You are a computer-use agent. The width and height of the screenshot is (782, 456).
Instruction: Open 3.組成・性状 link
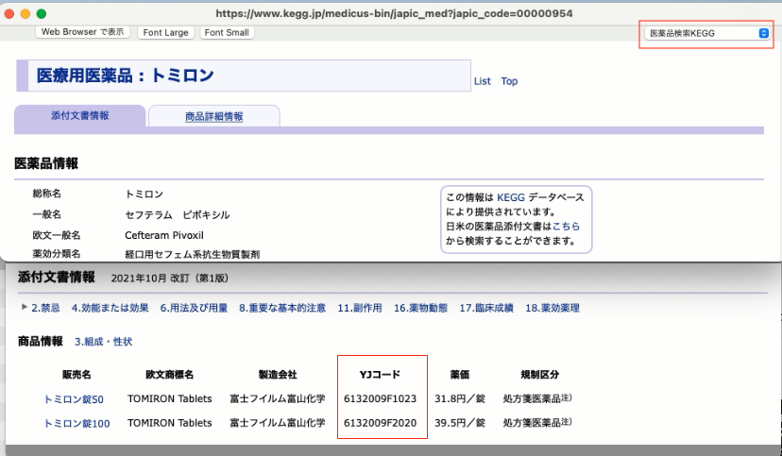[104, 341]
